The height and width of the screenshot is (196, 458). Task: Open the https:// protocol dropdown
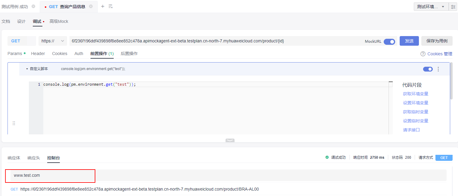tap(53, 41)
